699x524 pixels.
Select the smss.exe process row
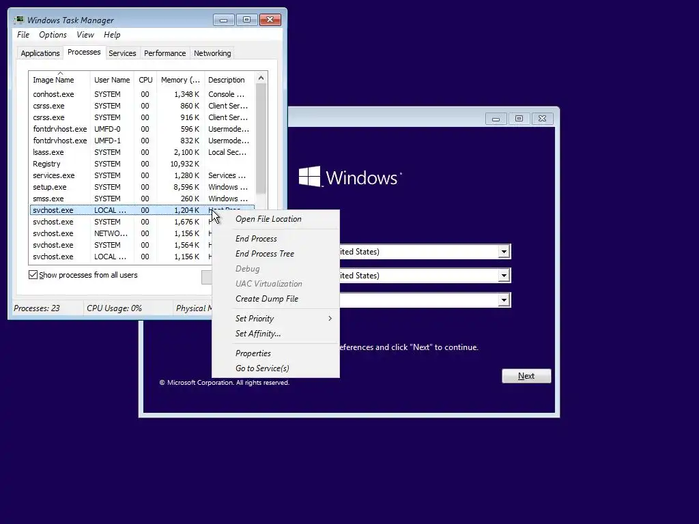coord(142,199)
